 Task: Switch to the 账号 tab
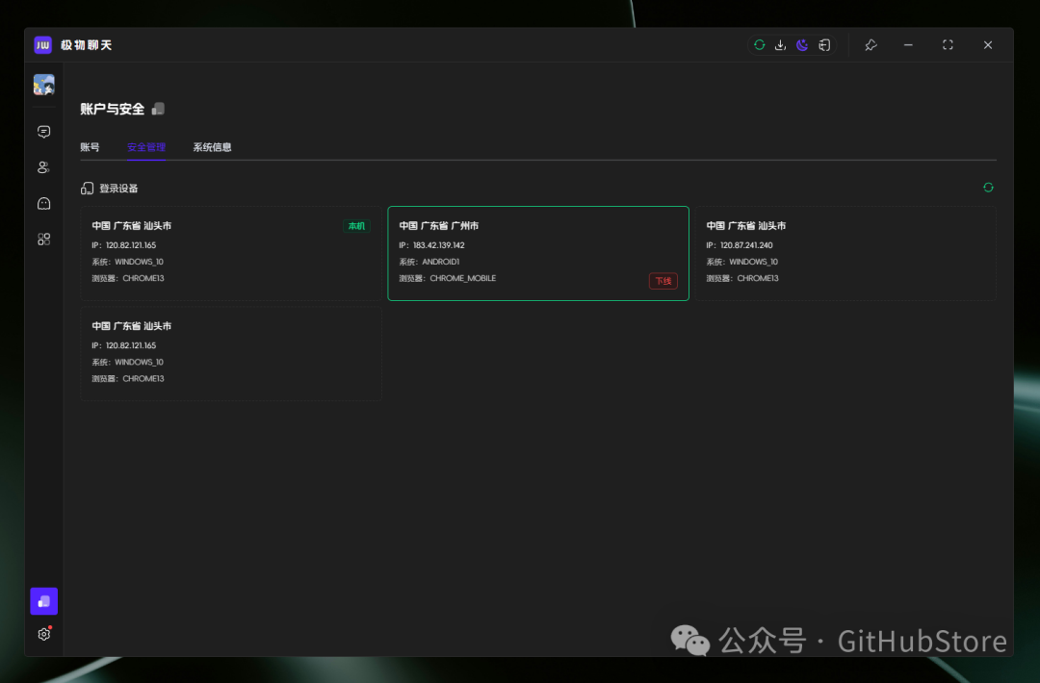(x=90, y=147)
